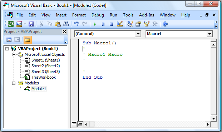Click the View Object icon in Project panel

pyautogui.click(x=17, y=40)
